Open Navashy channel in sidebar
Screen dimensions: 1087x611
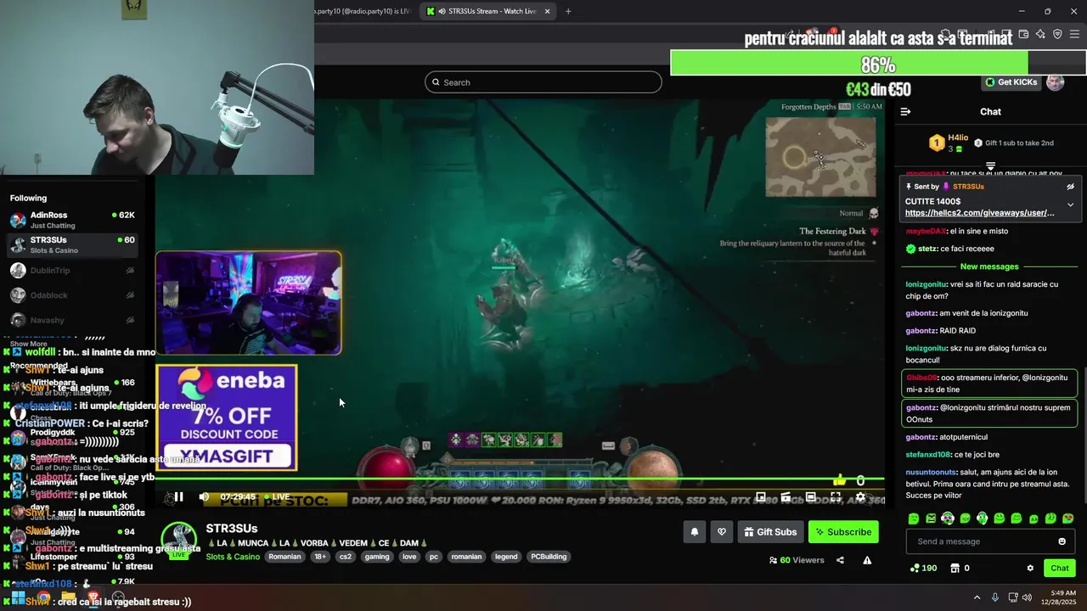point(72,320)
